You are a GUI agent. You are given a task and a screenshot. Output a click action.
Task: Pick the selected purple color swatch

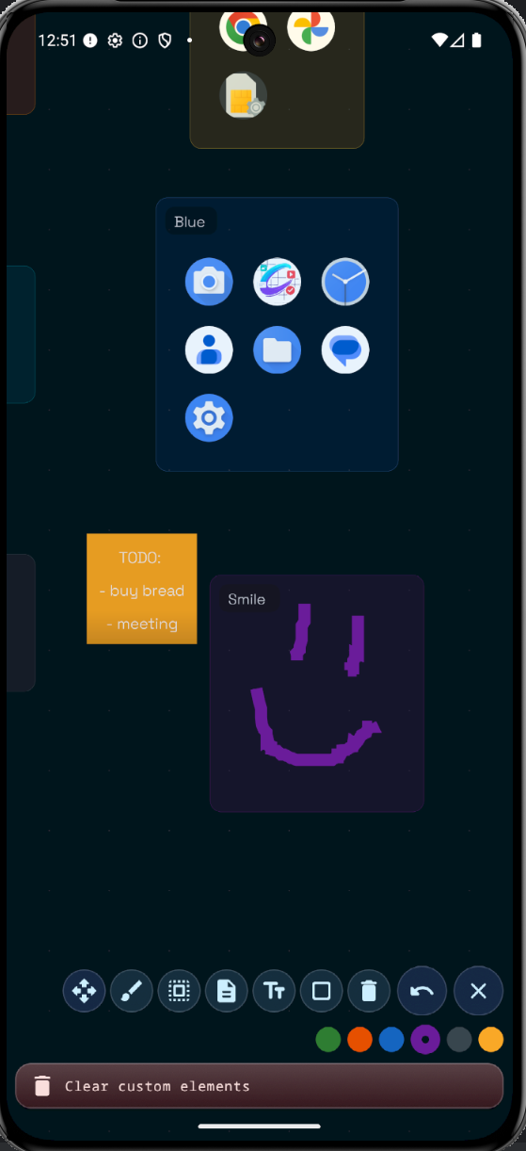point(425,1040)
